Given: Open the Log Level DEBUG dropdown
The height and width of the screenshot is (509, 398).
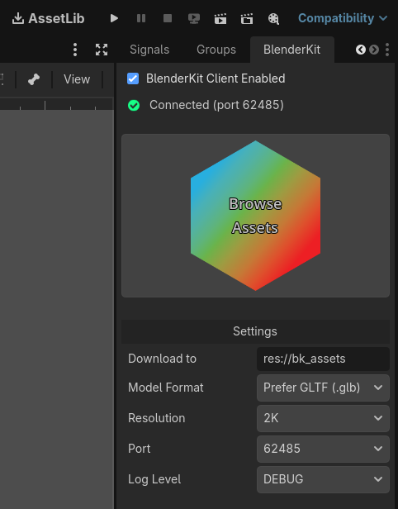Looking at the screenshot, I should click(323, 479).
